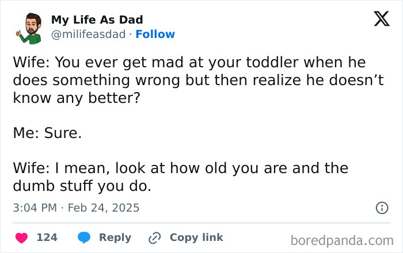Click the My Life As Dad avatar
This screenshot has width=403, height=253.
pyautogui.click(x=28, y=27)
